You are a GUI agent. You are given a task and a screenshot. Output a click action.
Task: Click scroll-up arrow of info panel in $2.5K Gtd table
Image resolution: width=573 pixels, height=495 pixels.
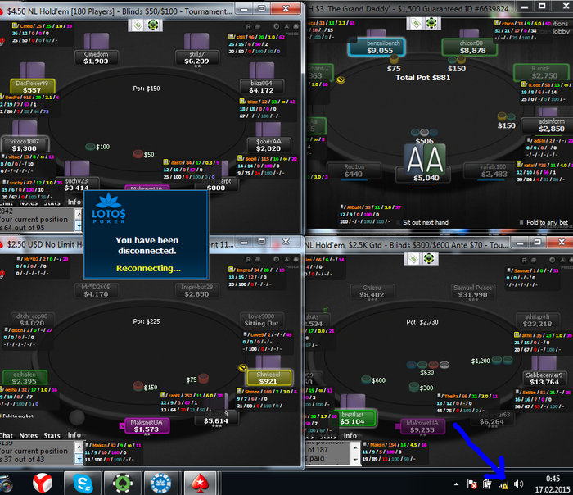pos(355,447)
